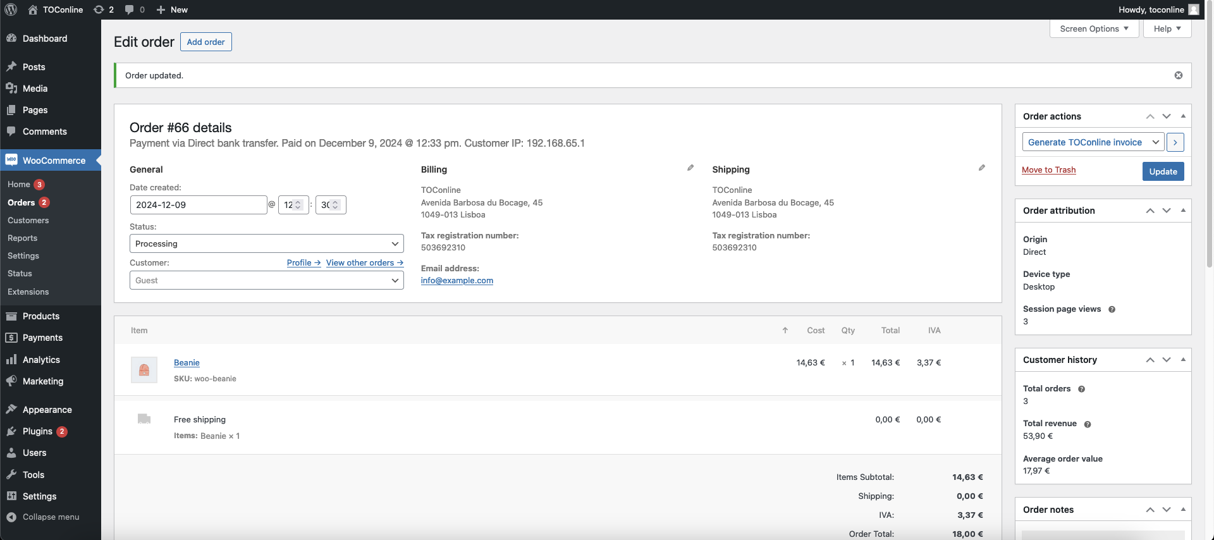Move Order actions panel up

click(x=1150, y=116)
